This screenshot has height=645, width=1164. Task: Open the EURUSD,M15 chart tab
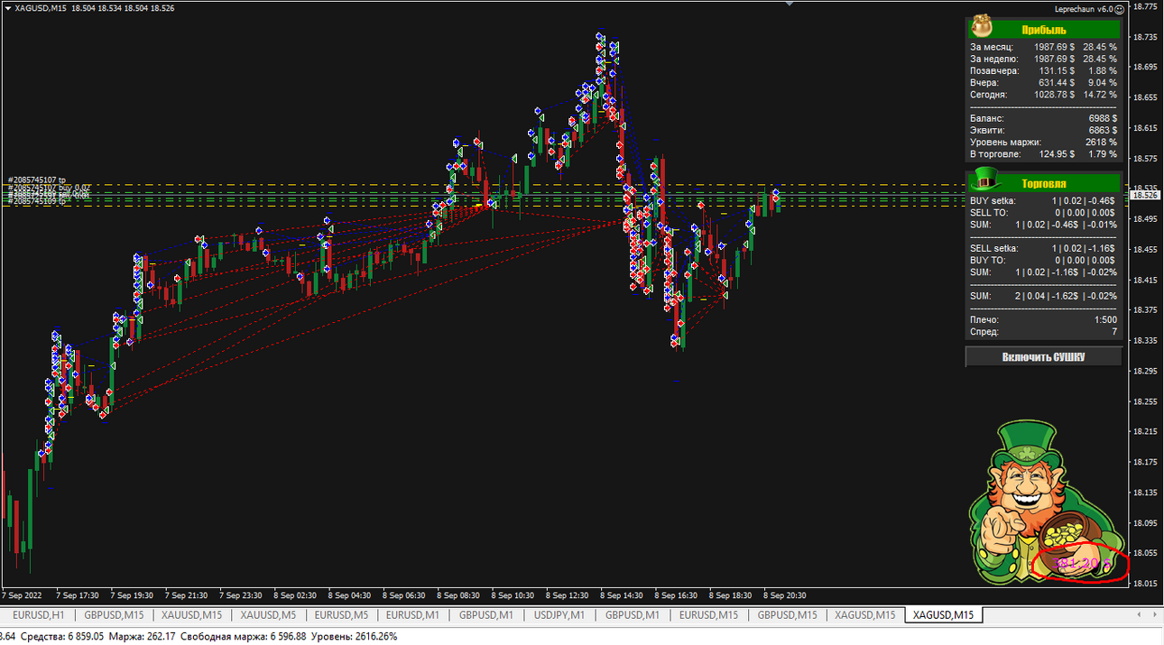tap(709, 615)
